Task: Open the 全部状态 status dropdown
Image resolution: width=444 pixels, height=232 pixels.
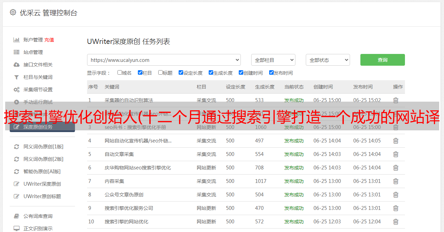Action: pyautogui.click(x=328, y=60)
